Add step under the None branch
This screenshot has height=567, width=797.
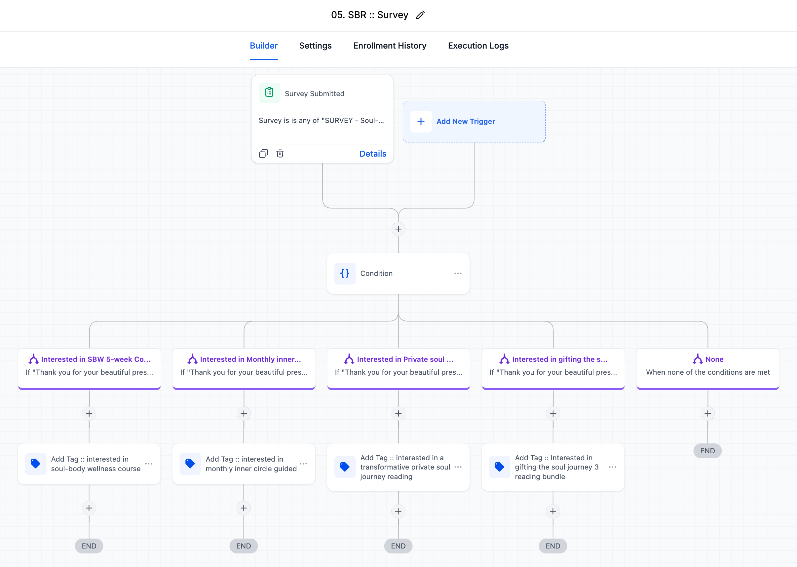coord(708,414)
